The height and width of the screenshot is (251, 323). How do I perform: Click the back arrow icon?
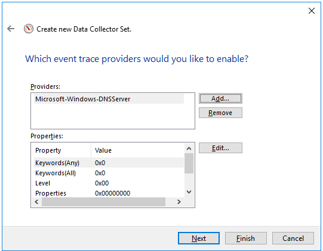(11, 29)
